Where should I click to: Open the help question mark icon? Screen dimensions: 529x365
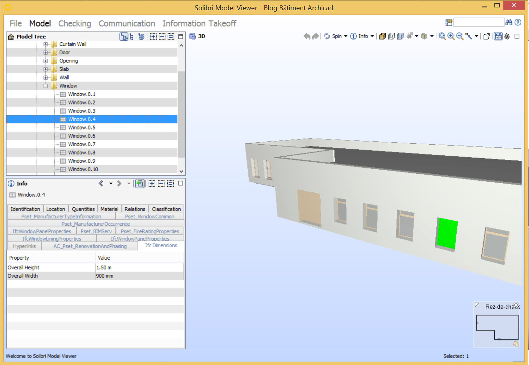coord(518,22)
